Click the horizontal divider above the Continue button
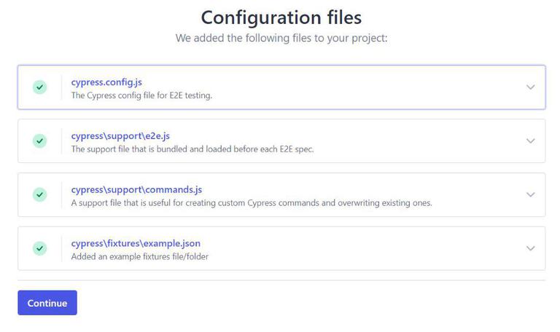Image resolution: width=560 pixels, height=332 pixels. click(x=281, y=280)
